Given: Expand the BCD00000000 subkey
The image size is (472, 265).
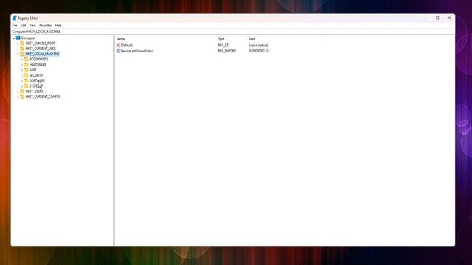Looking at the screenshot, I should coord(22,60).
